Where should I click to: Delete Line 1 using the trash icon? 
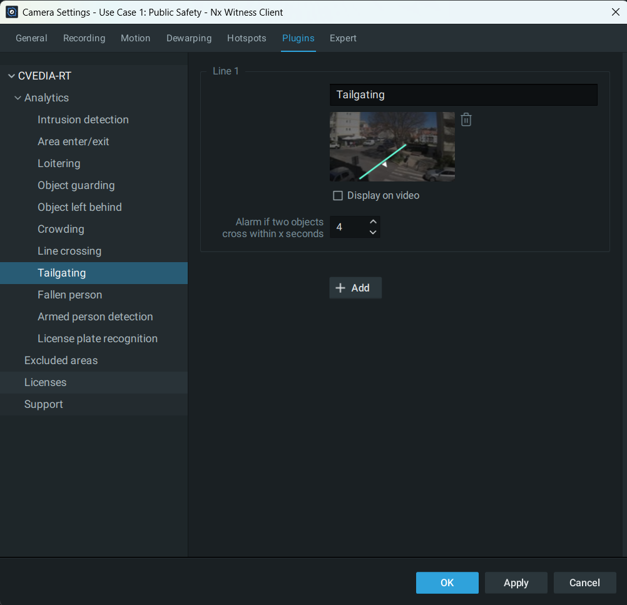(466, 119)
